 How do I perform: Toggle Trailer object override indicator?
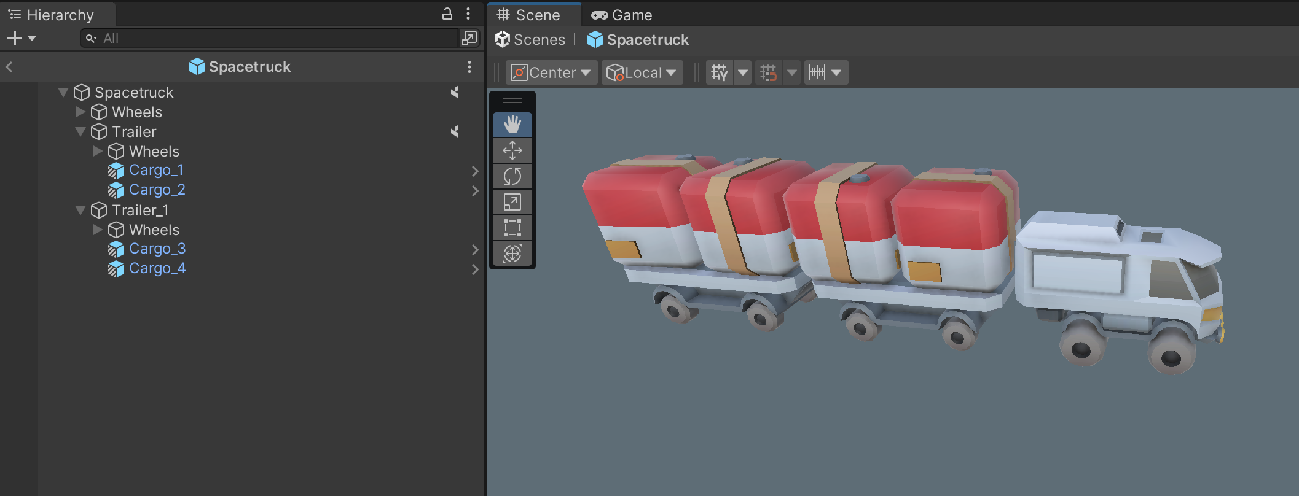click(x=455, y=131)
